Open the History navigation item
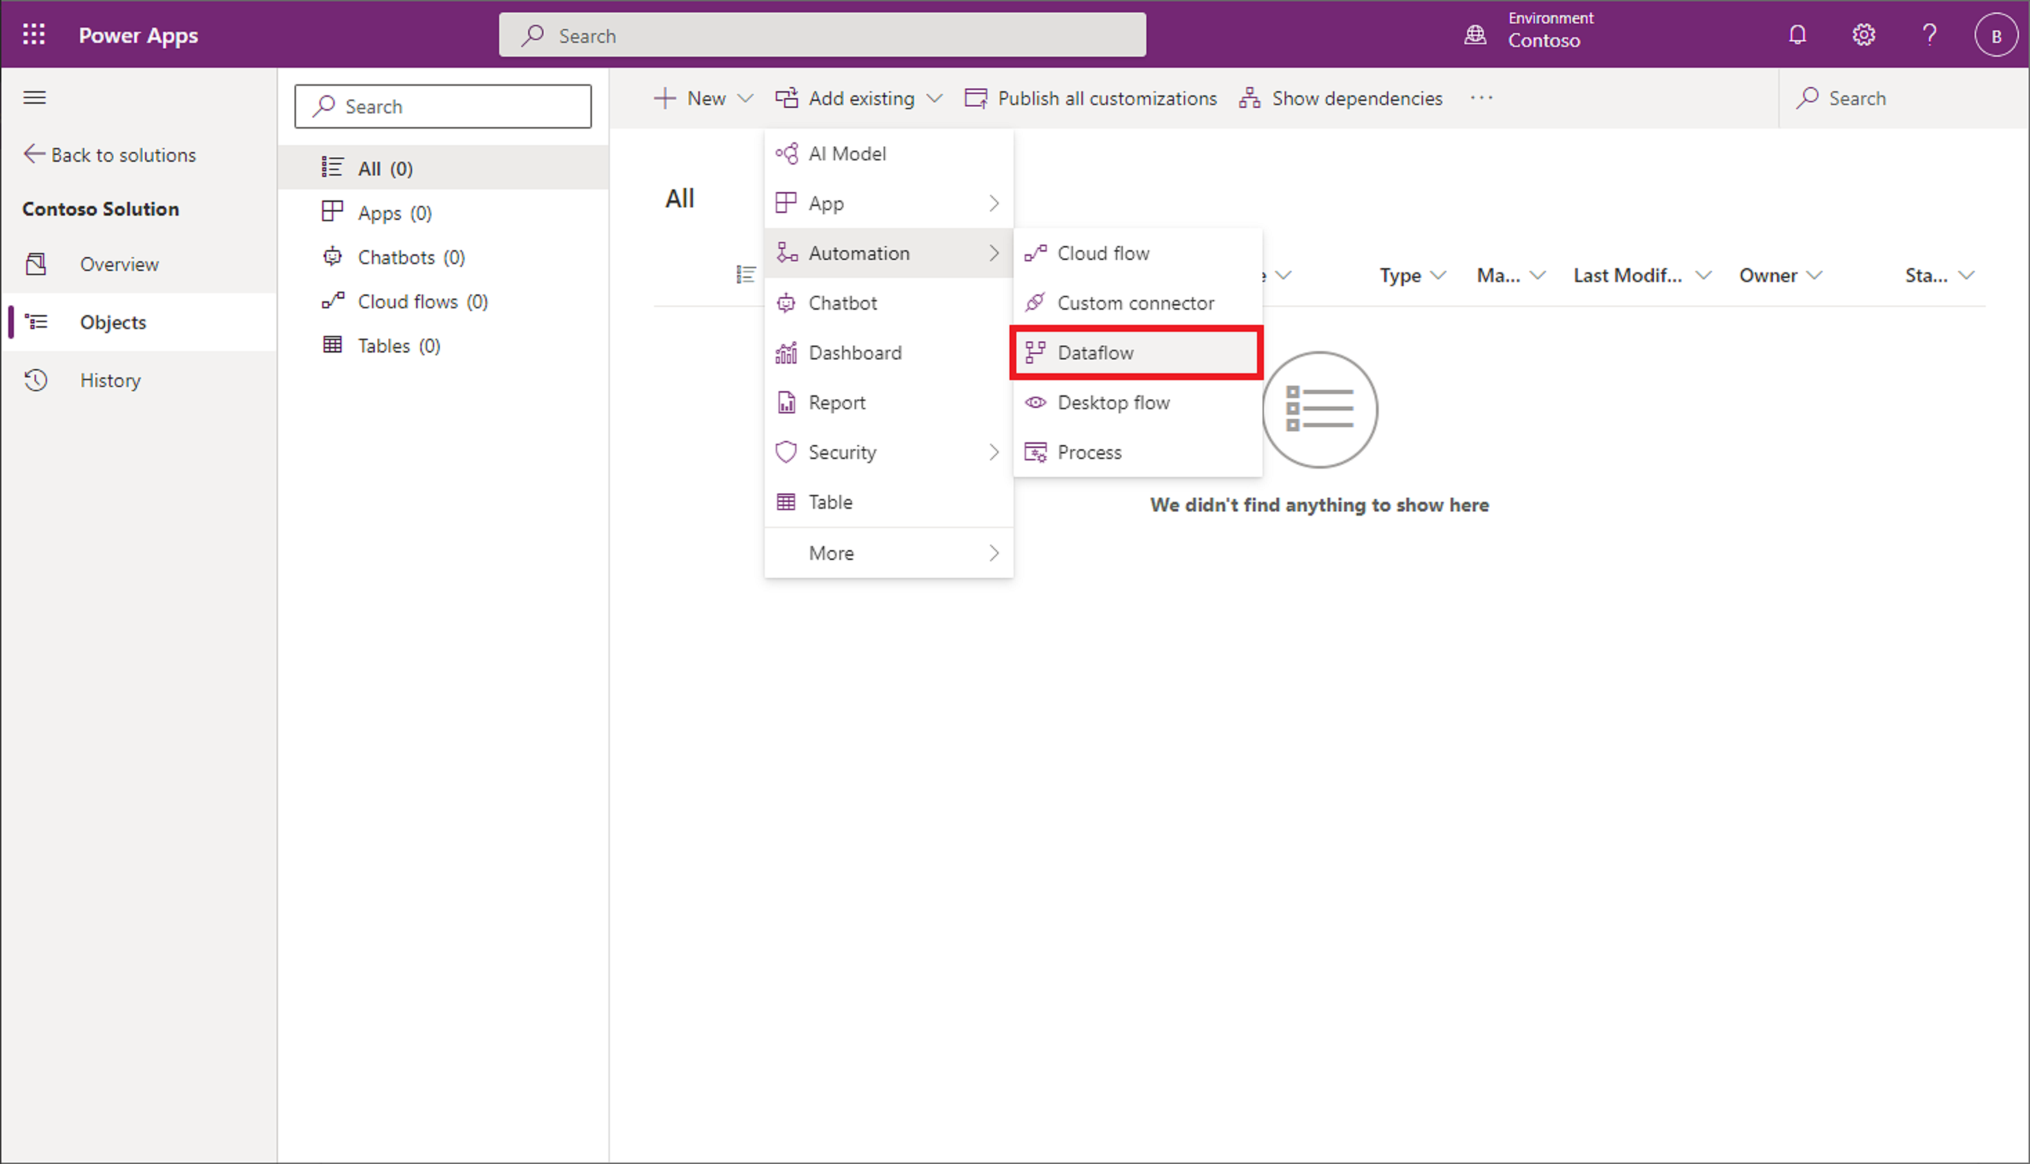 coord(111,379)
